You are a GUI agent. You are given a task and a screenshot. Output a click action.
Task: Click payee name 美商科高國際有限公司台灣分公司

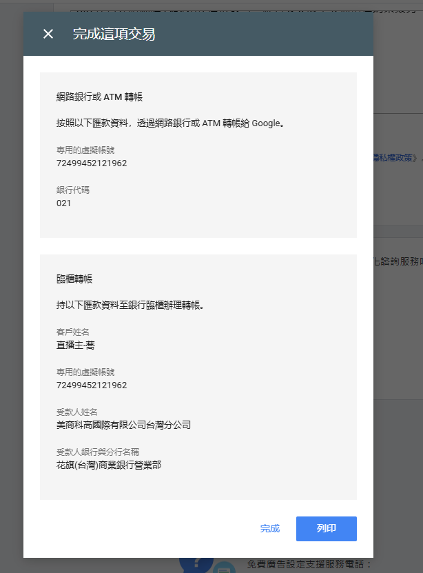click(x=123, y=425)
